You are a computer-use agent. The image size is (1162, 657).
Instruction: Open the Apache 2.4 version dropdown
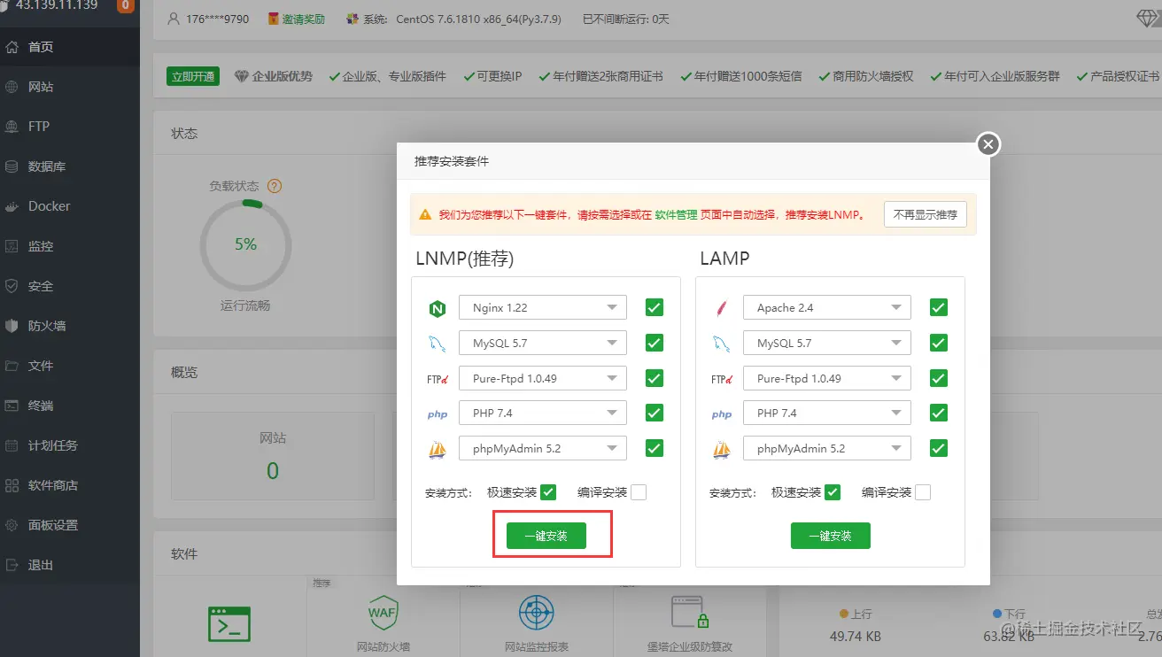827,307
